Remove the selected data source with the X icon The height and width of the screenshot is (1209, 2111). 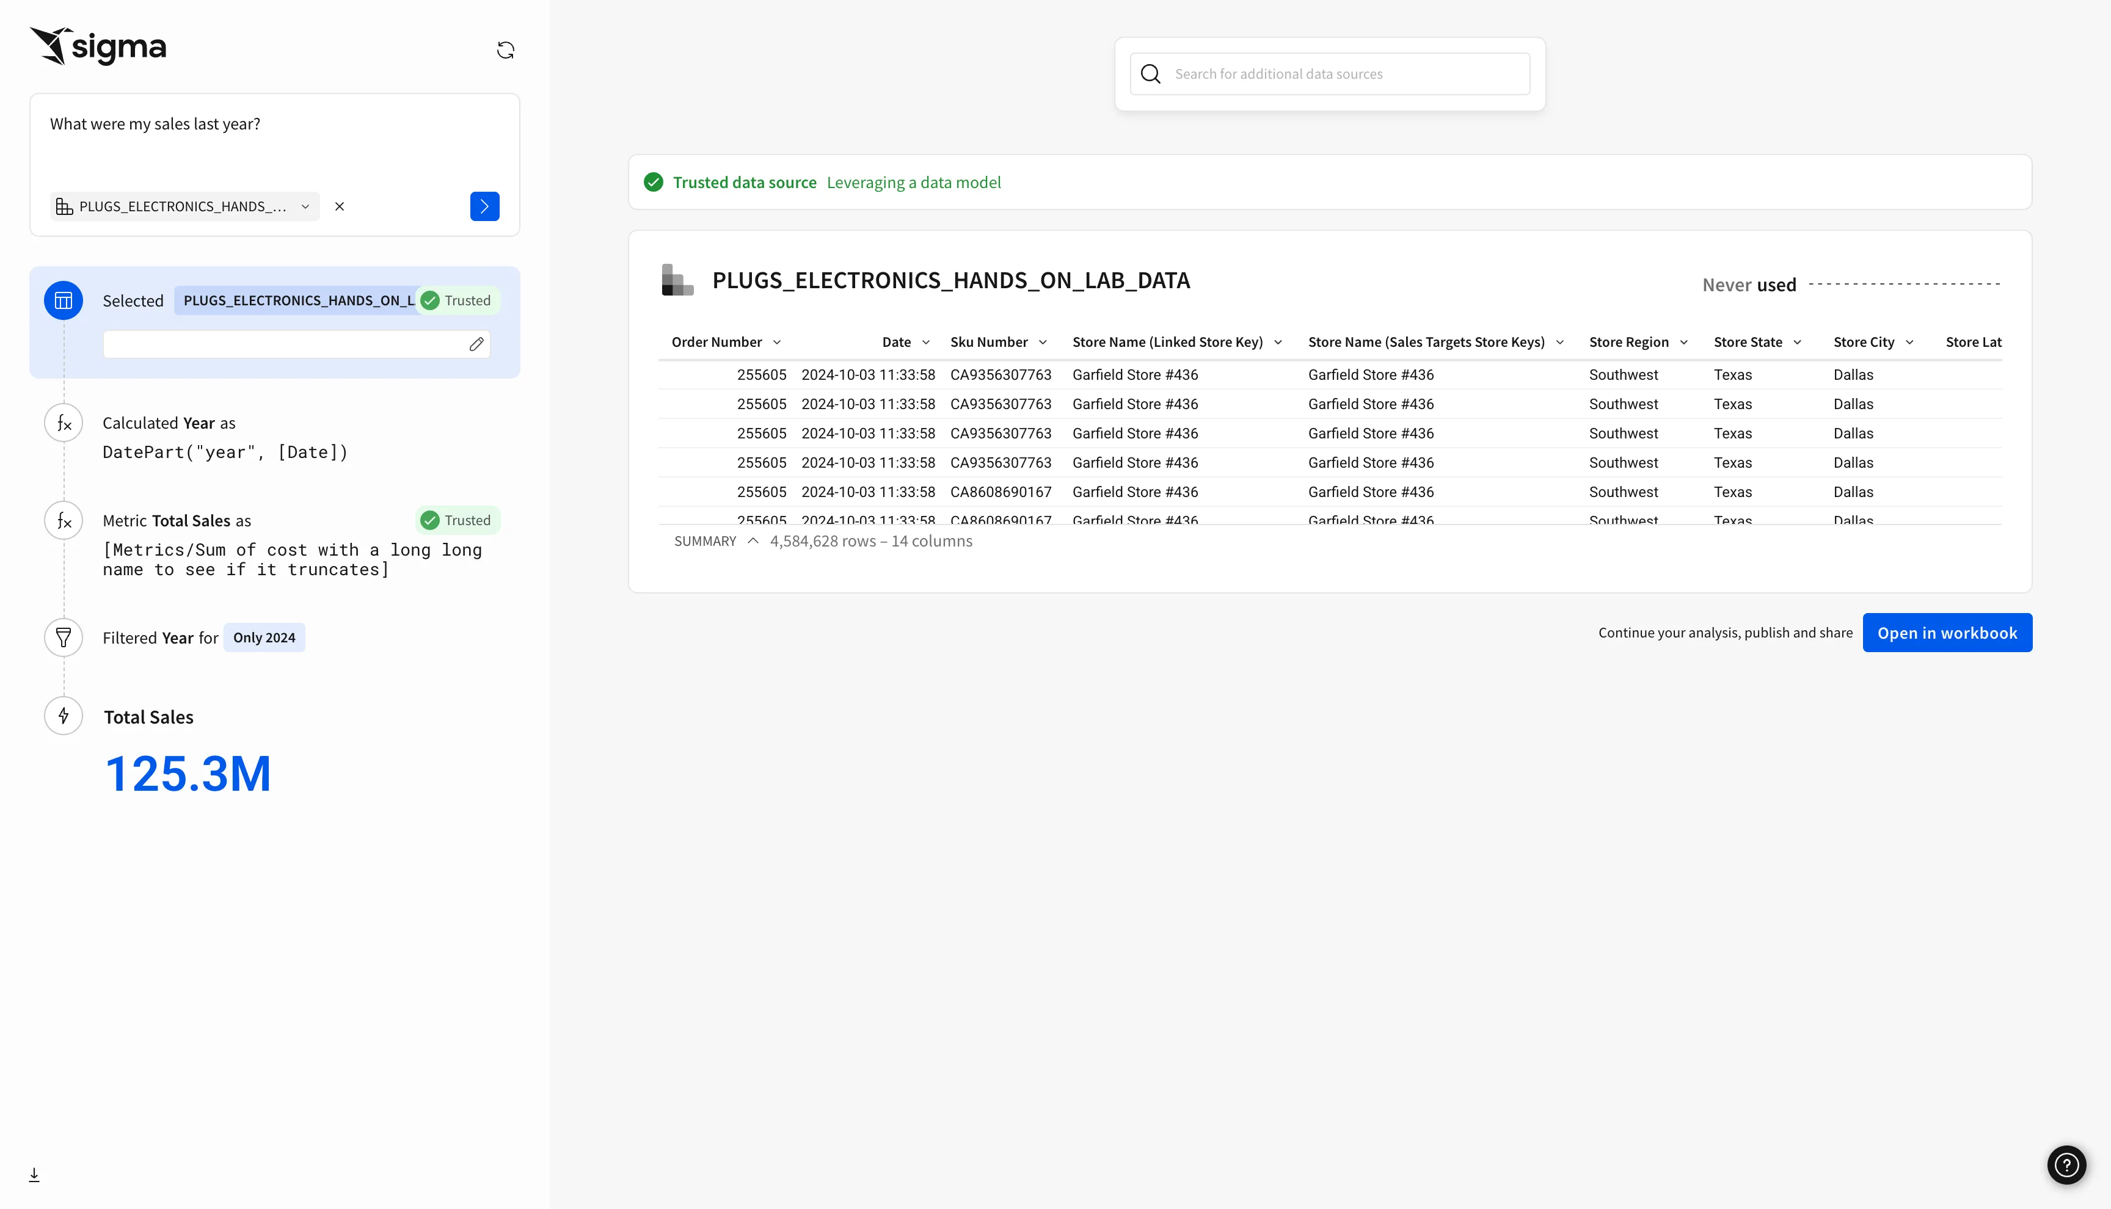click(339, 206)
